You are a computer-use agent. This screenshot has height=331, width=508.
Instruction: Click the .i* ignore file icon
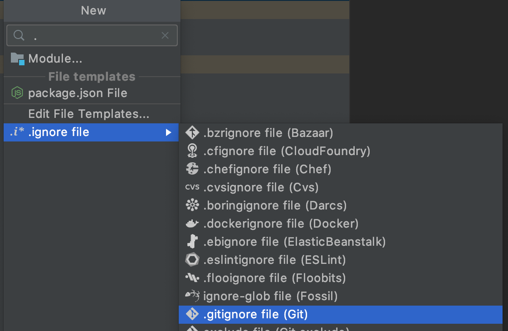[x=17, y=131]
